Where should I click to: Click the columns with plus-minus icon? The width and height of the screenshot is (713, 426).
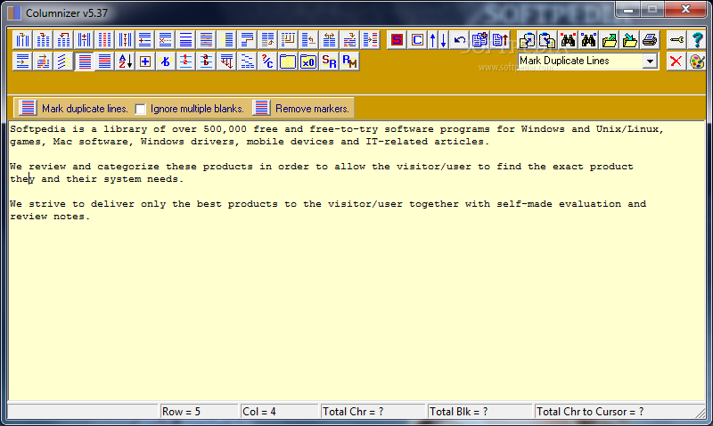click(x=84, y=40)
